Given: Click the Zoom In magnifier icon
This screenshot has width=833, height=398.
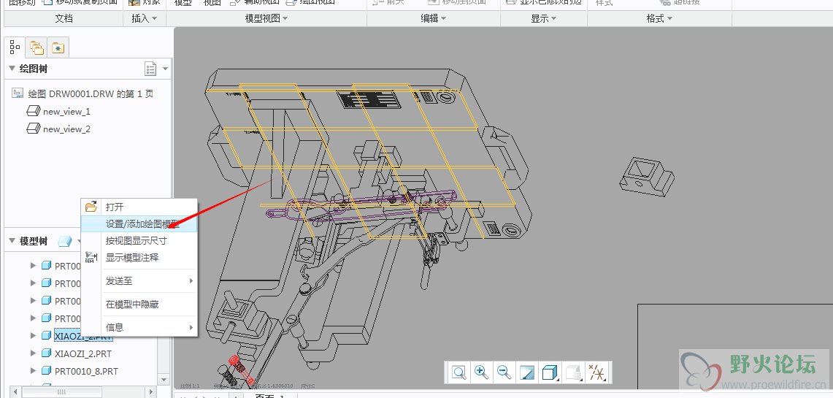Looking at the screenshot, I should [x=481, y=372].
